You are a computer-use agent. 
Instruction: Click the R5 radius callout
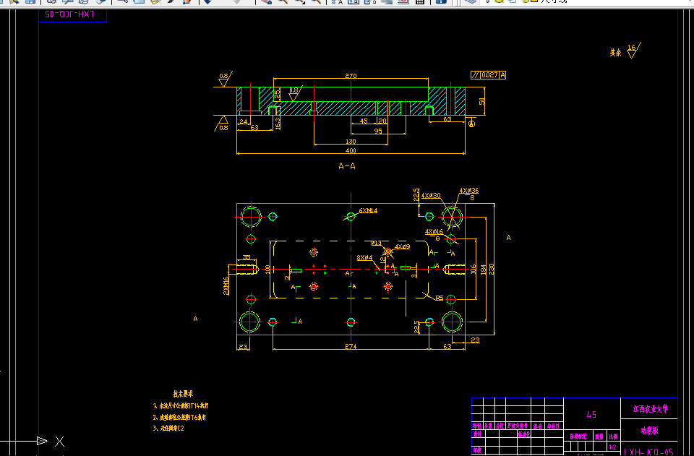point(439,298)
